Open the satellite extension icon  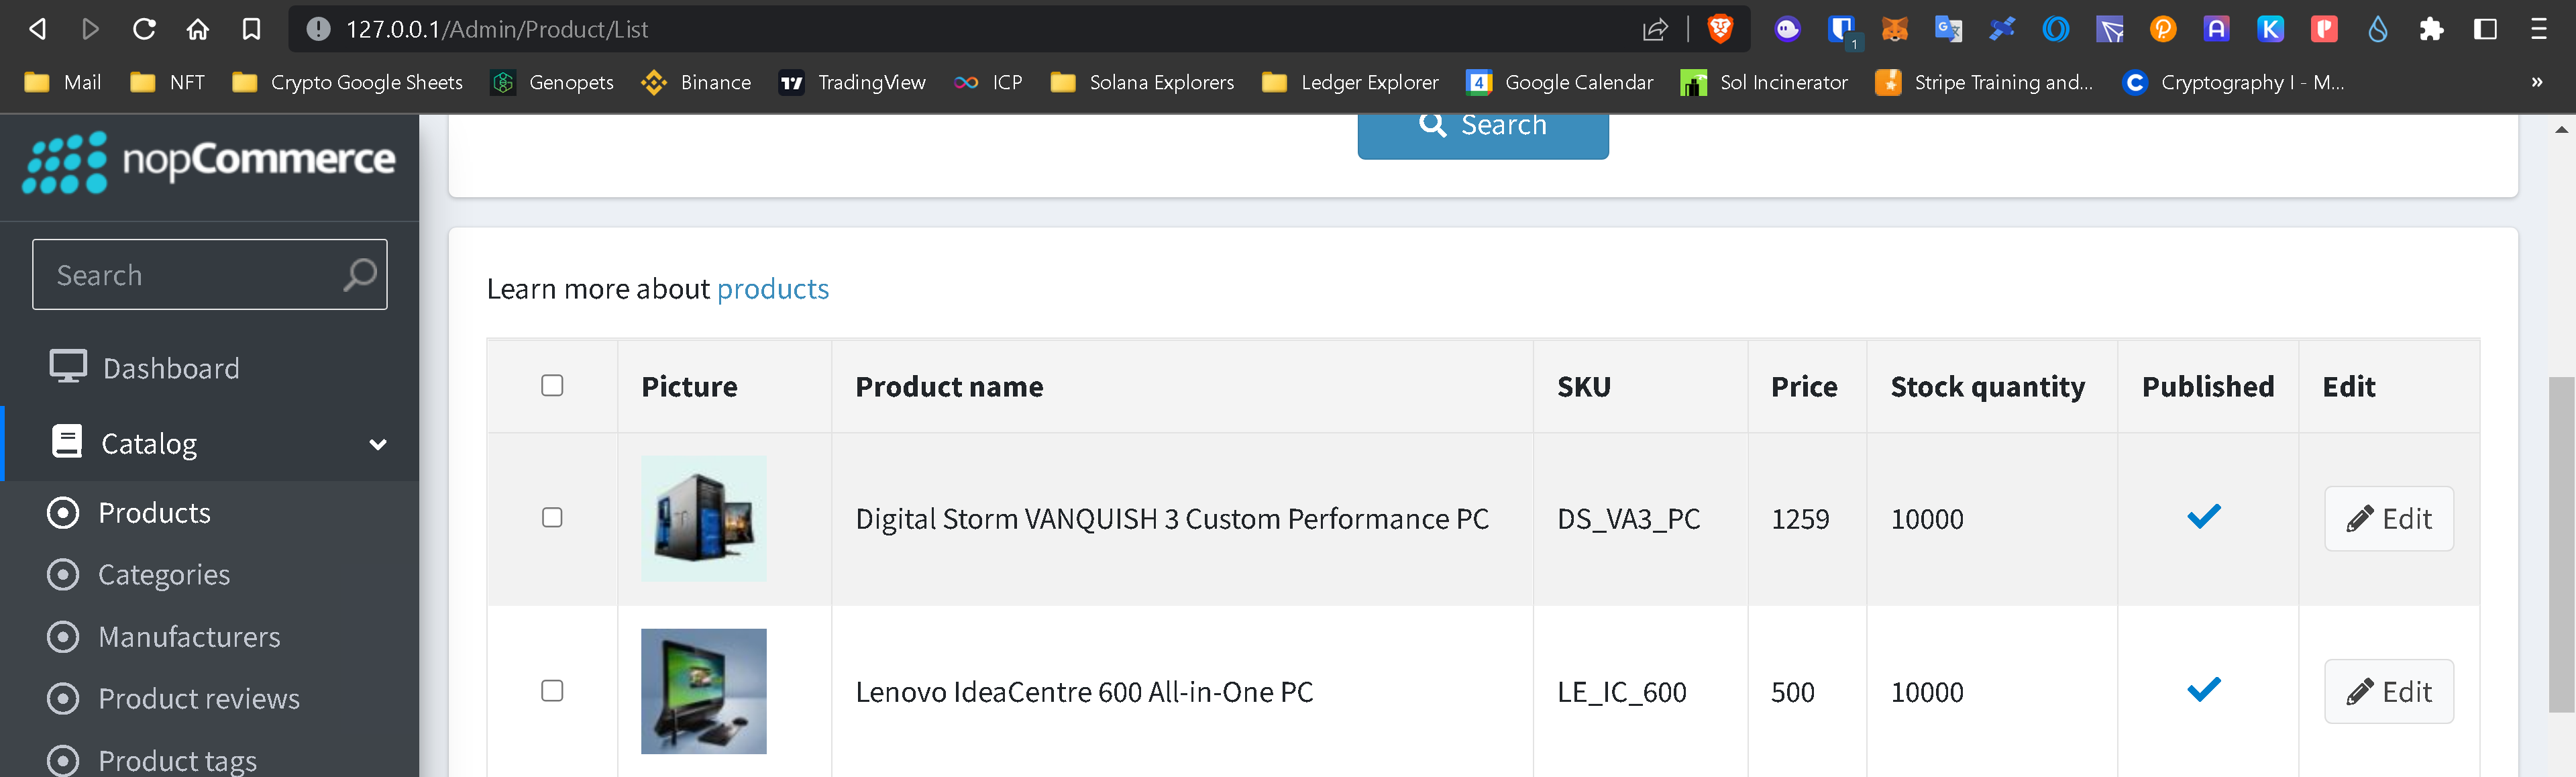(x=2002, y=29)
